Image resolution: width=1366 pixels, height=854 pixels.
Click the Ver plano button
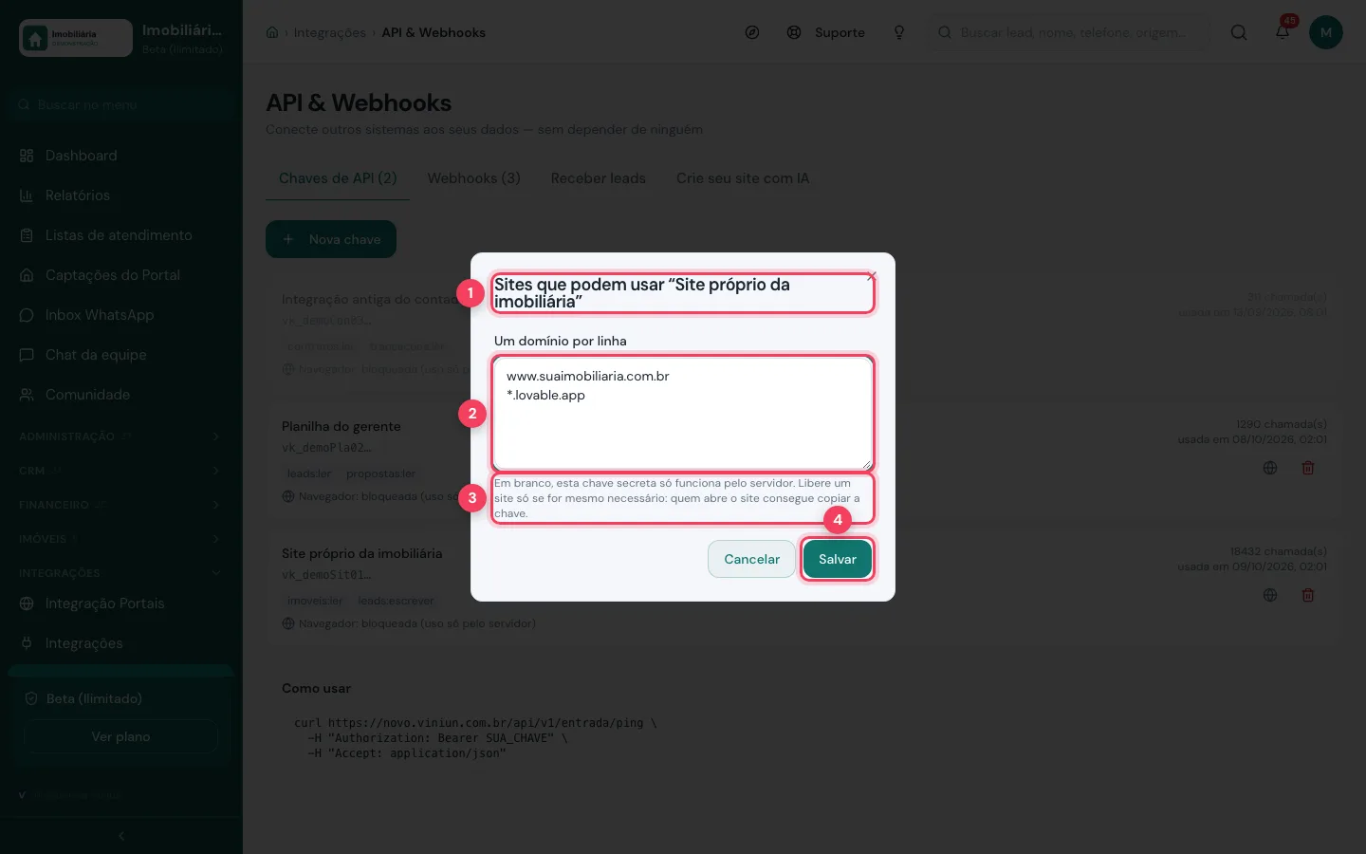(x=120, y=736)
